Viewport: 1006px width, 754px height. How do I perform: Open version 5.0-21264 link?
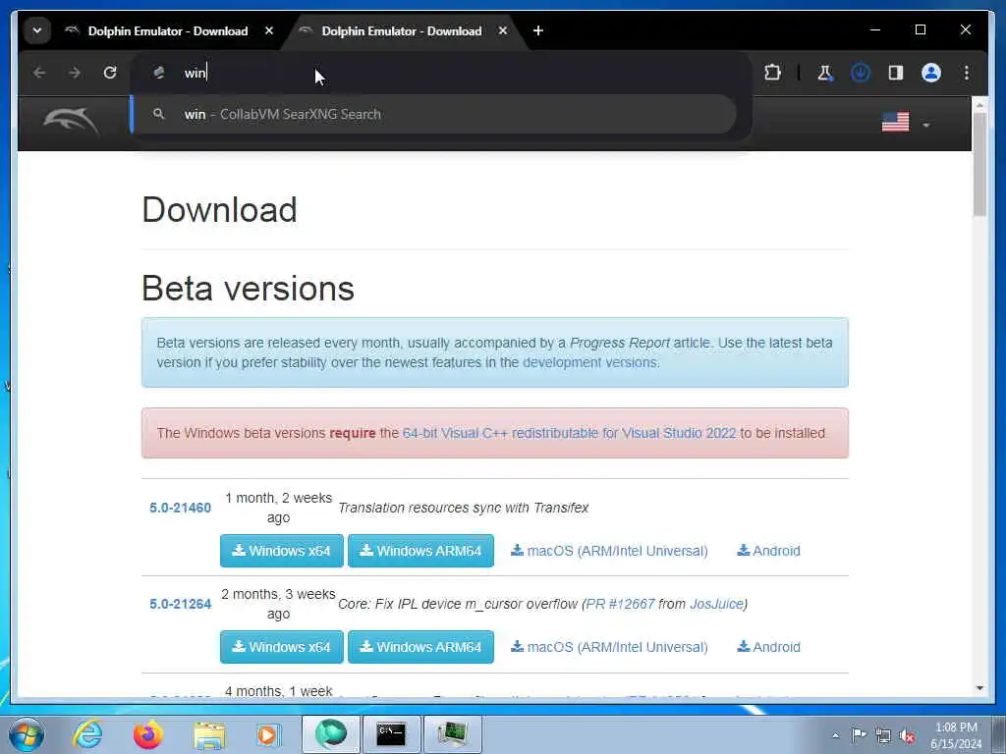[x=181, y=604]
